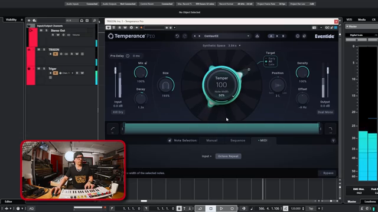
Task: Click the Dual Mono button
Action: point(325,112)
